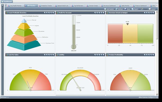Click leftmost header icon in Liability panel
The image size is (162, 102).
(95, 55)
